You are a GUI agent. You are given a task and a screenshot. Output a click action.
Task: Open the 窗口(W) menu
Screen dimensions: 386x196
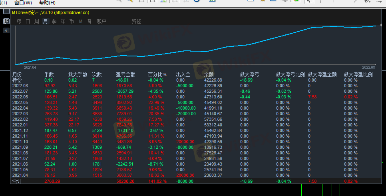(x=22, y=3)
